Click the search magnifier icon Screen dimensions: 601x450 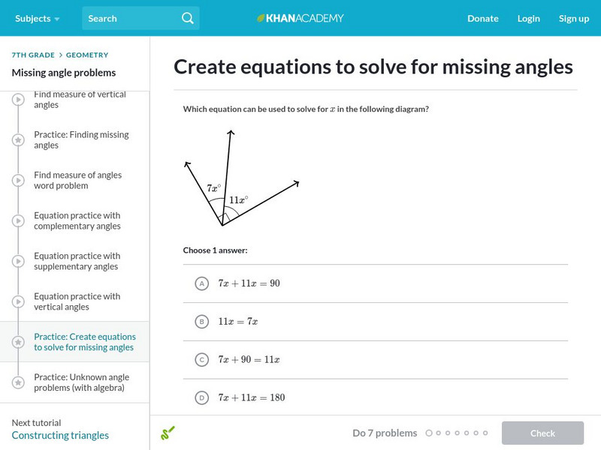(188, 18)
